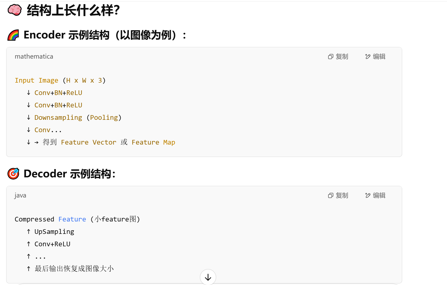Click the brain emoji in the top heading

pos(14,10)
